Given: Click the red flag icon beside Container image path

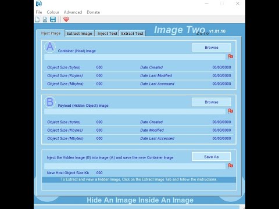Looking at the screenshot, I should pos(230,56).
